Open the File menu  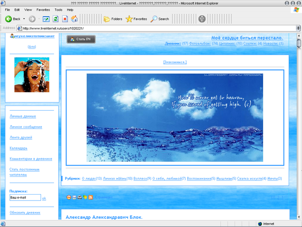tap(7, 10)
